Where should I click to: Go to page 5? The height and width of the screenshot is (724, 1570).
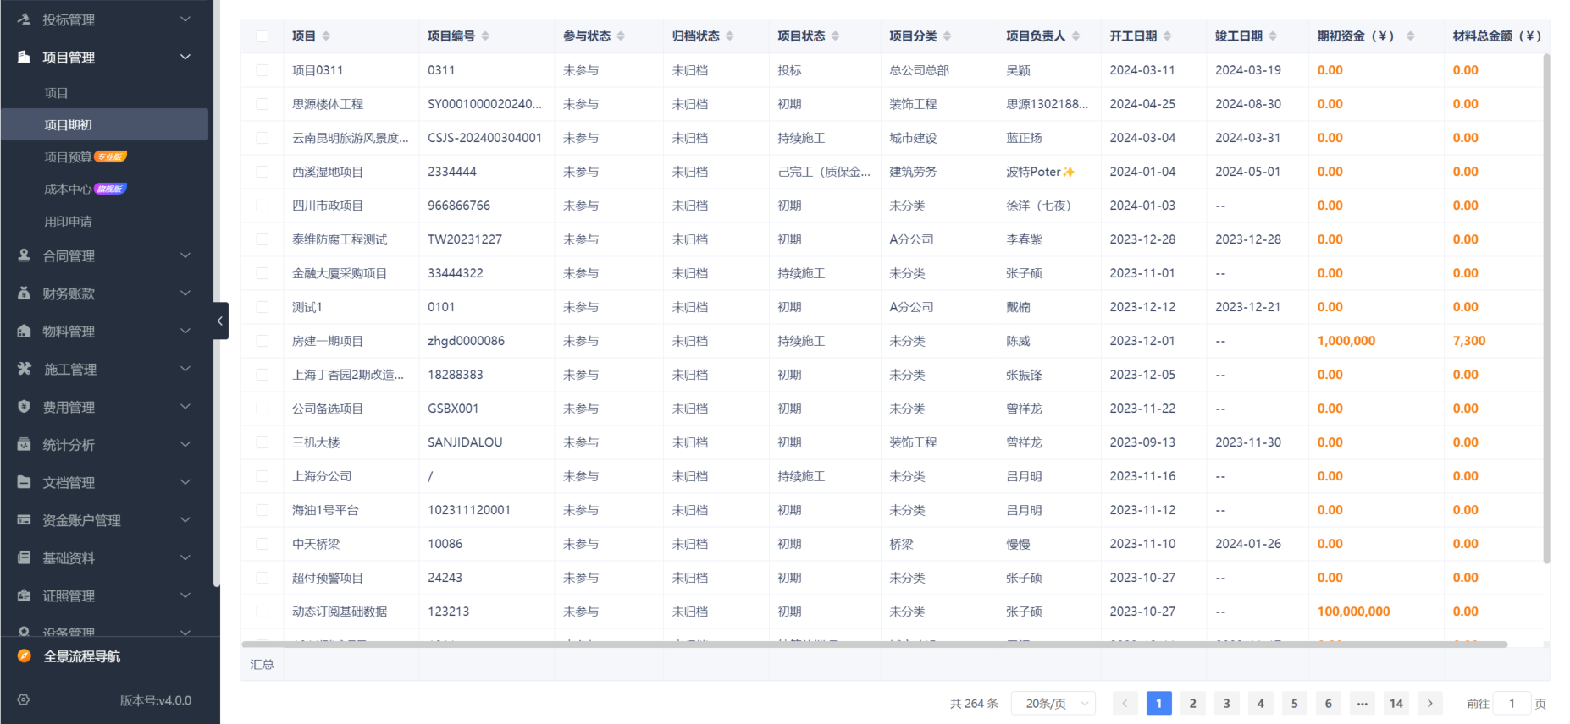[x=1294, y=704]
